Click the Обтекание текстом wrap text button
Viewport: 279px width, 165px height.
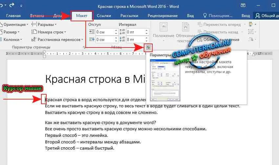pos(185,32)
